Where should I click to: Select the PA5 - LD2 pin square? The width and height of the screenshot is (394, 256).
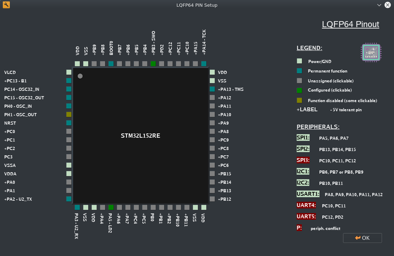111,207
